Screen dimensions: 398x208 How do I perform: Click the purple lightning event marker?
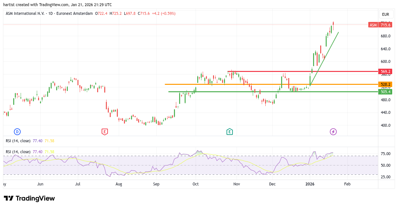point(333,132)
